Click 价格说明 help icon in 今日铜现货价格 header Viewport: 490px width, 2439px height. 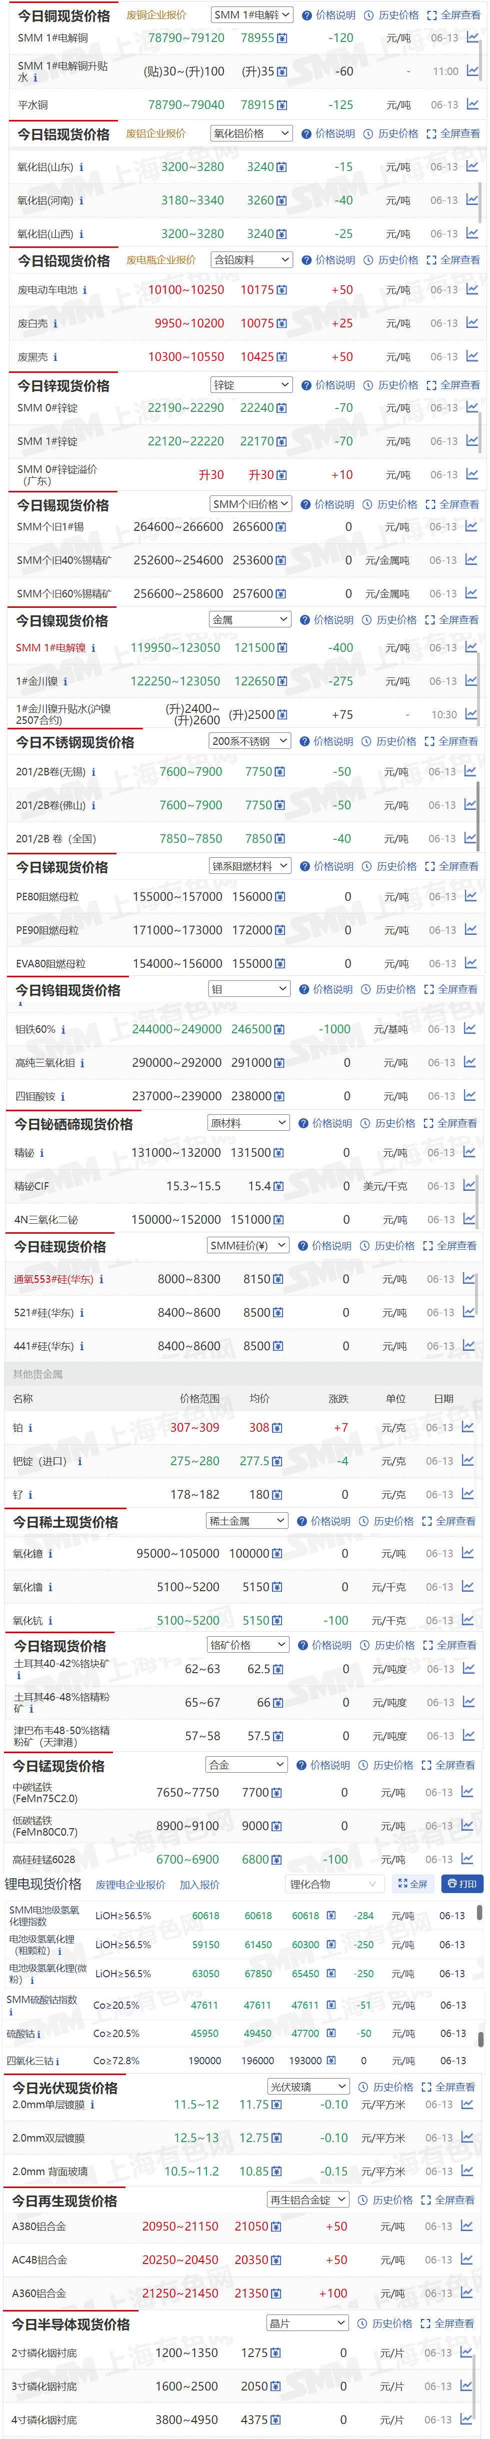307,15
